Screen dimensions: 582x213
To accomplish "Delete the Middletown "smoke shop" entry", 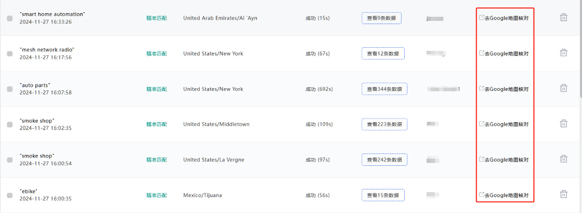I will coord(563,124).
